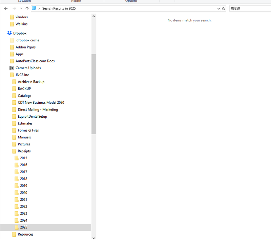Click the navigation pane scroll-down arrow

[x=94, y=238]
